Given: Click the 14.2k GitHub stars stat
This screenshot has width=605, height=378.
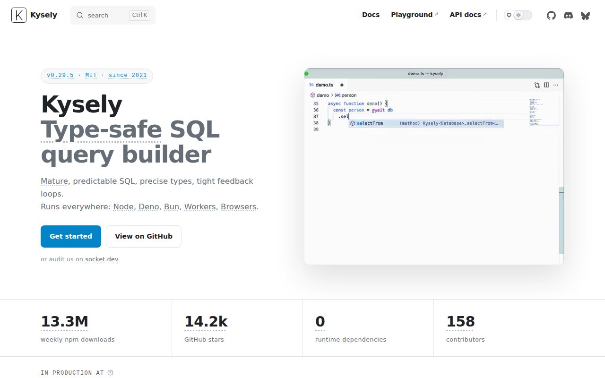Looking at the screenshot, I should click(206, 322).
